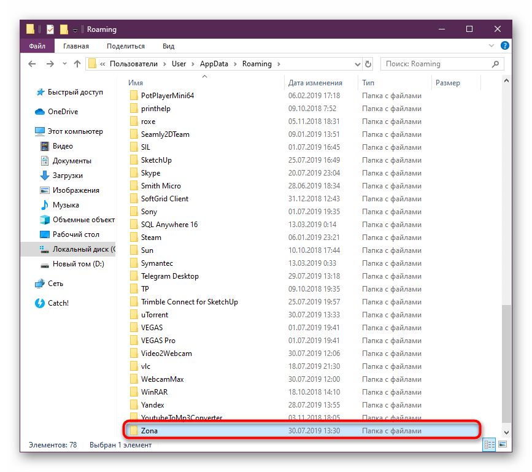The image size is (532, 472).
Task: Switch to details view icon in status bar
Action: tap(489, 444)
